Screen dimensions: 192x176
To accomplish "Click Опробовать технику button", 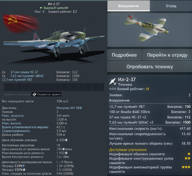I will [x=150, y=67].
